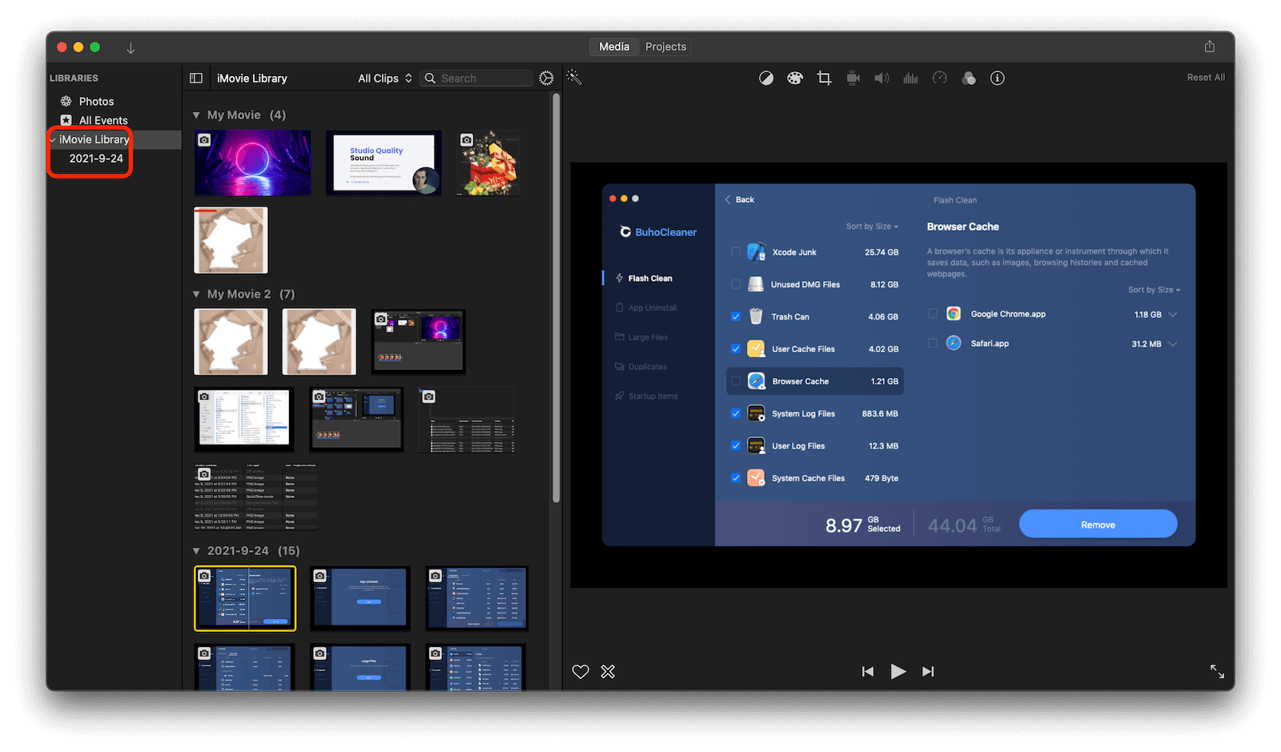Go to previous clip skip-back button
1281x752 pixels.
[x=868, y=671]
